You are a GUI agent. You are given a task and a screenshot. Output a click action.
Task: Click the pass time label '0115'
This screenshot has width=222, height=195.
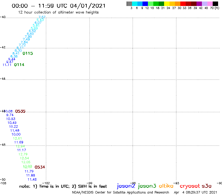pyautogui.click(x=28, y=53)
